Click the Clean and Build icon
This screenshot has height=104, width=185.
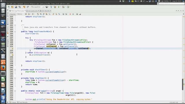(55, 7)
